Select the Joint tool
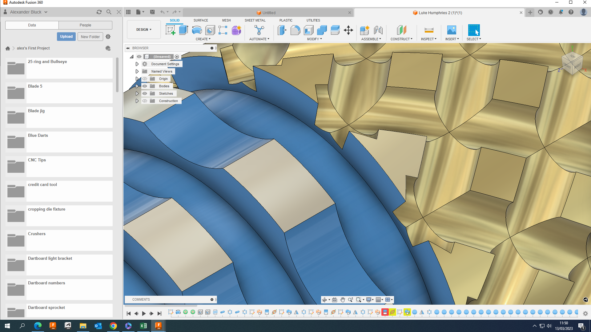Image resolution: width=591 pixels, height=332 pixels. (378, 30)
